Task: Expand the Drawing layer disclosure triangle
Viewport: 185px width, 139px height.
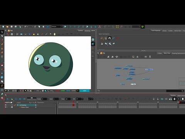Action: pyautogui.click(x=18, y=105)
